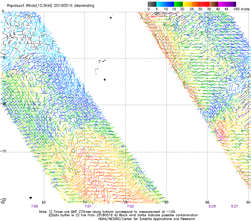Click the island dot south of the atoll
This screenshot has width=251, height=221.
(104, 80)
